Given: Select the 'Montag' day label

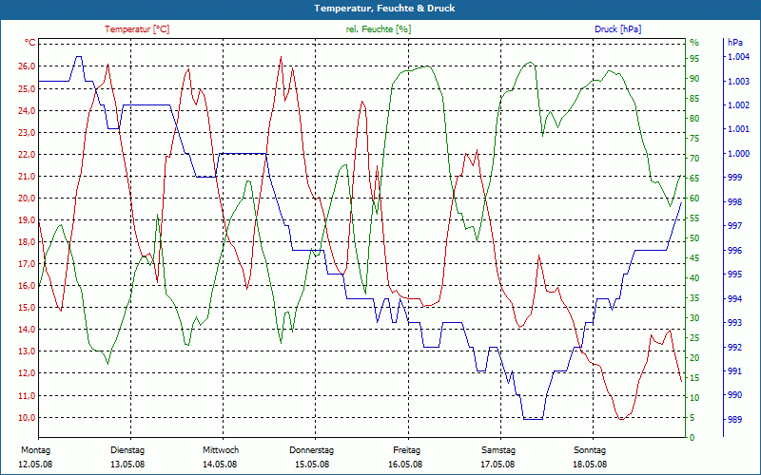Looking at the screenshot, I should tap(36, 450).
